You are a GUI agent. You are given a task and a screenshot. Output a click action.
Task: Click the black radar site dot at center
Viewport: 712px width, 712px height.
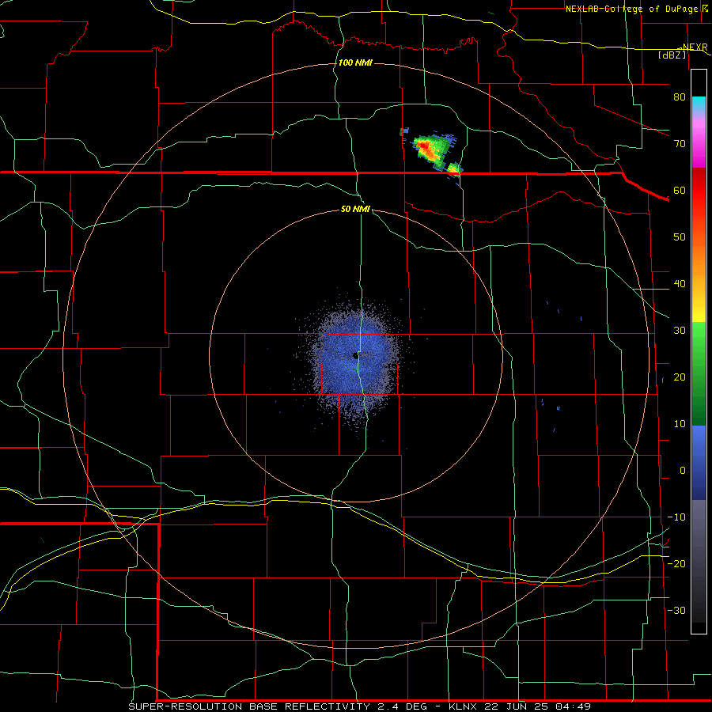[x=355, y=355]
